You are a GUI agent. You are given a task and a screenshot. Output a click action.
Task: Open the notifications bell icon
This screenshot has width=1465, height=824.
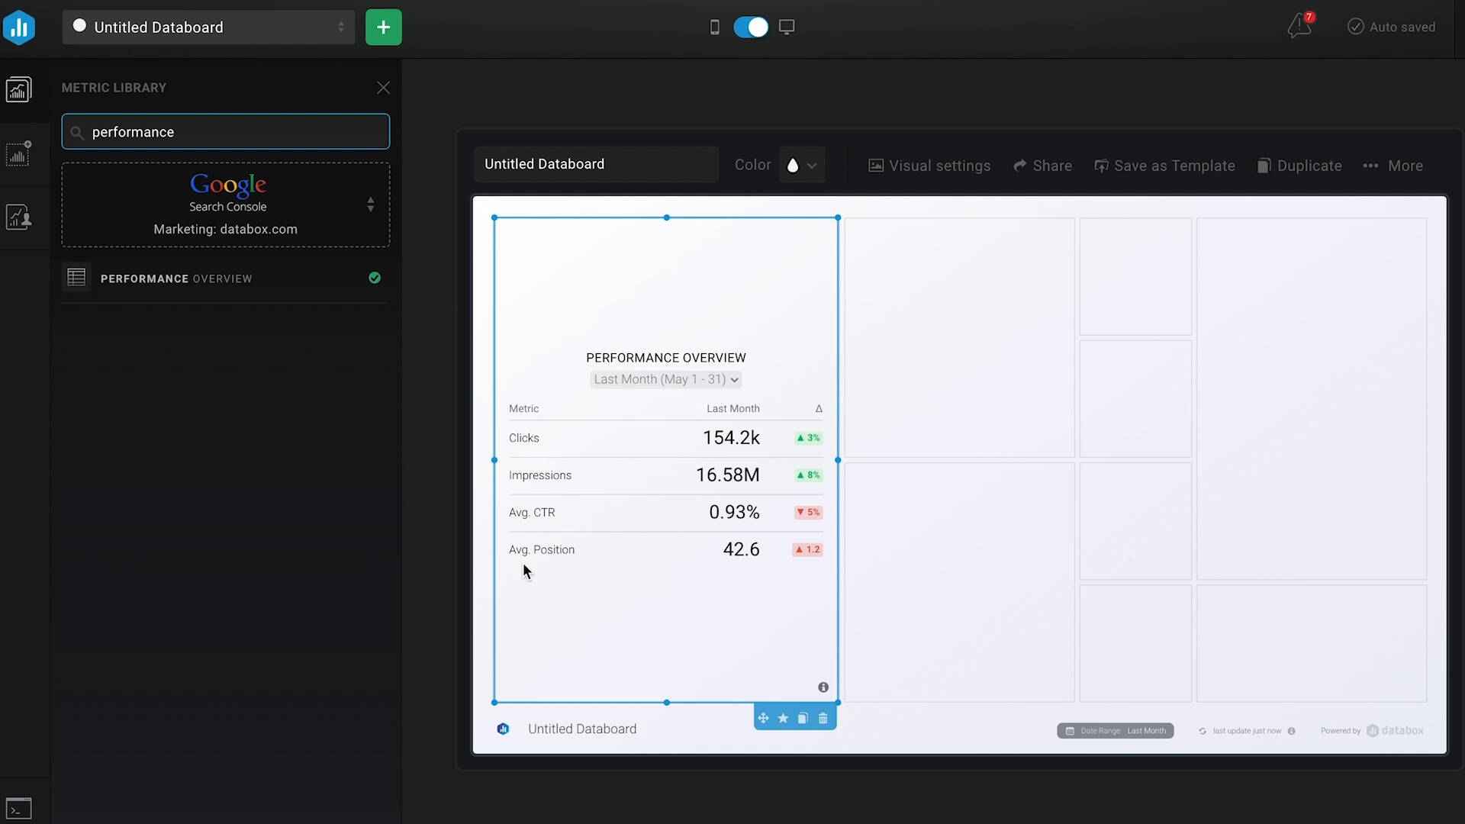[x=1299, y=27]
